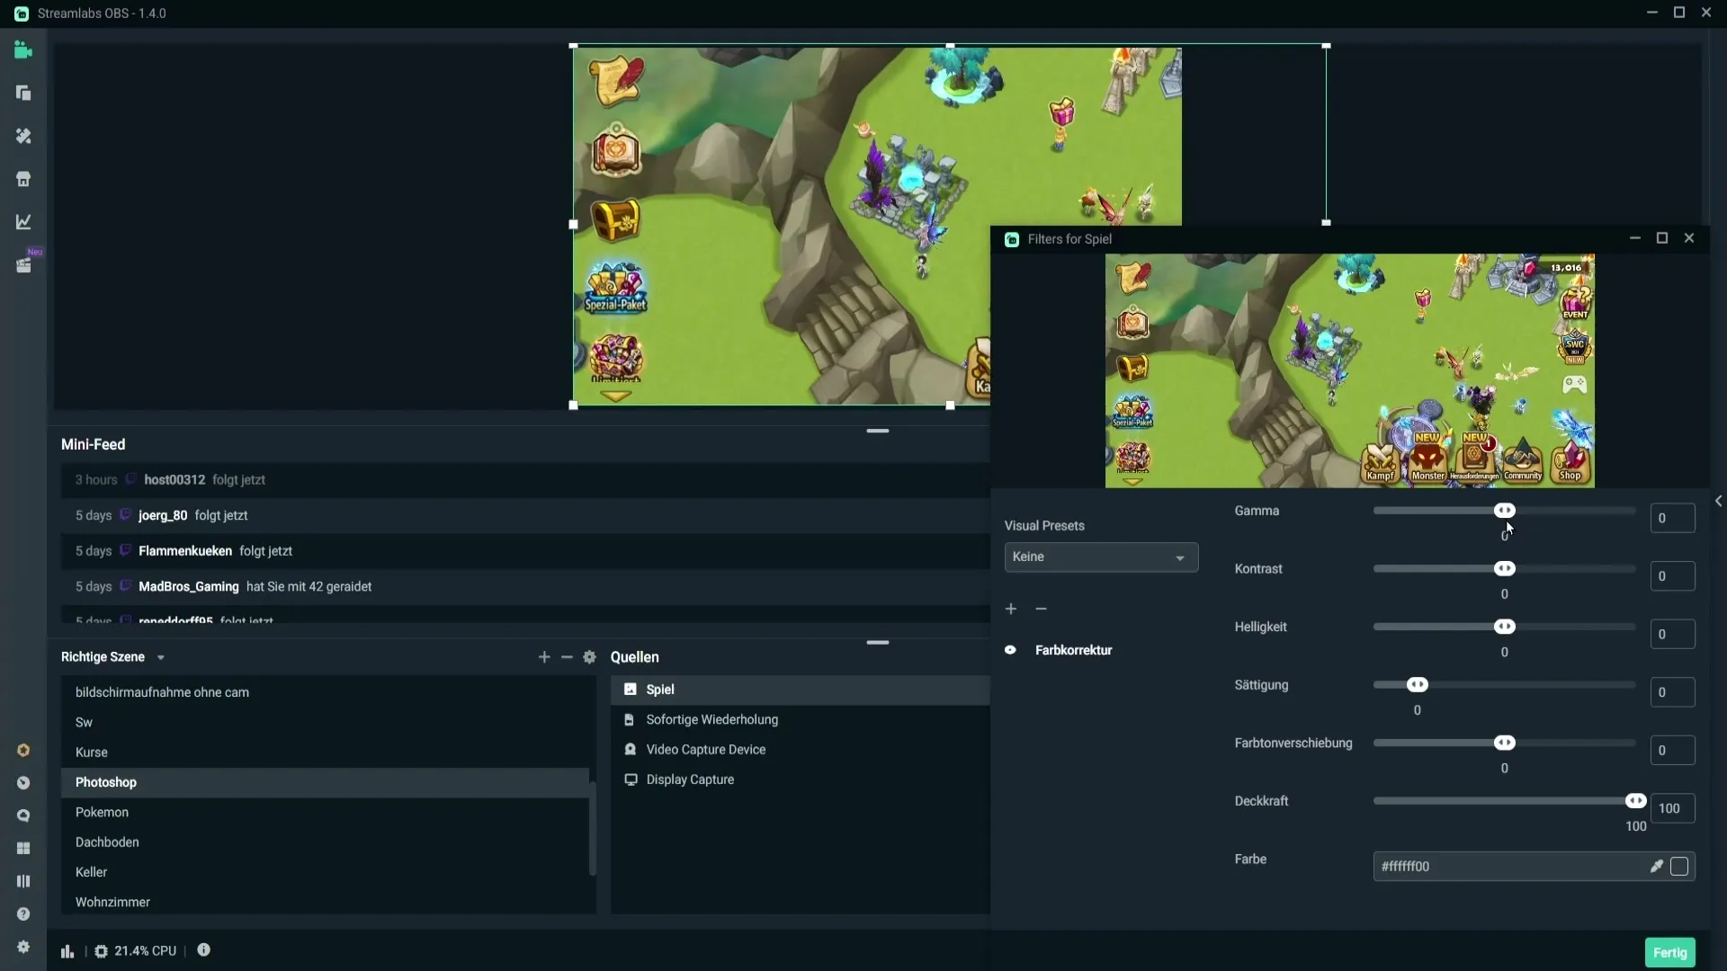Click the Sättigung slider handle
The height and width of the screenshot is (971, 1727).
[1418, 685]
